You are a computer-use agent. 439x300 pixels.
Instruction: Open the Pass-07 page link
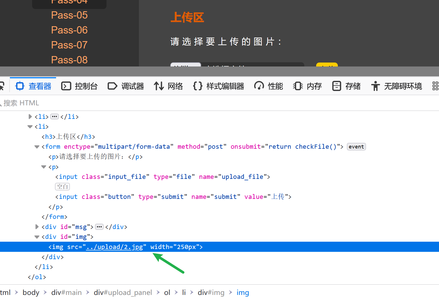[69, 45]
